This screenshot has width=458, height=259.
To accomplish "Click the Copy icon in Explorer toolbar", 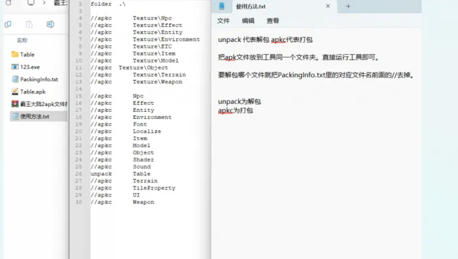I will 8,24.
